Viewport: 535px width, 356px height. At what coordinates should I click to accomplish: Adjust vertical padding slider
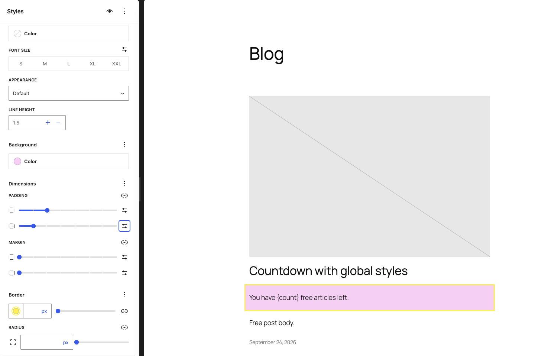coord(68,210)
